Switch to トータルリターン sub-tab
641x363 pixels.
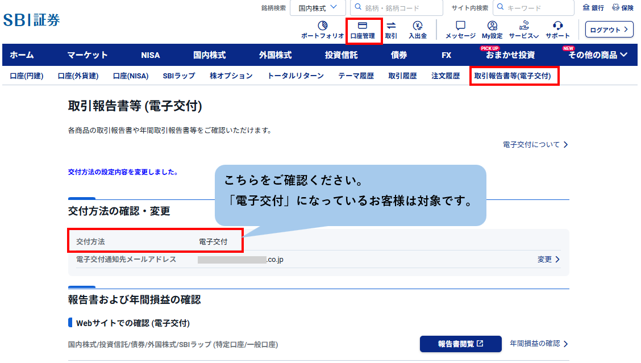pyautogui.click(x=295, y=76)
